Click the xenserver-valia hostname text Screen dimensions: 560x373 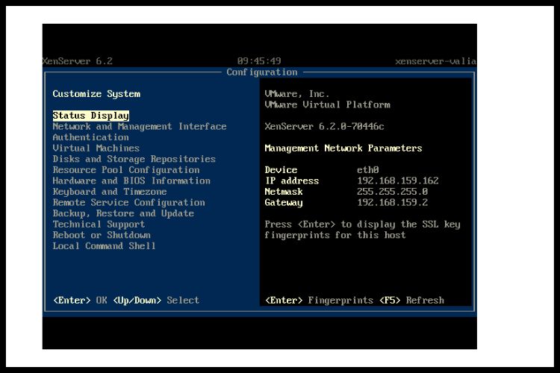point(435,61)
